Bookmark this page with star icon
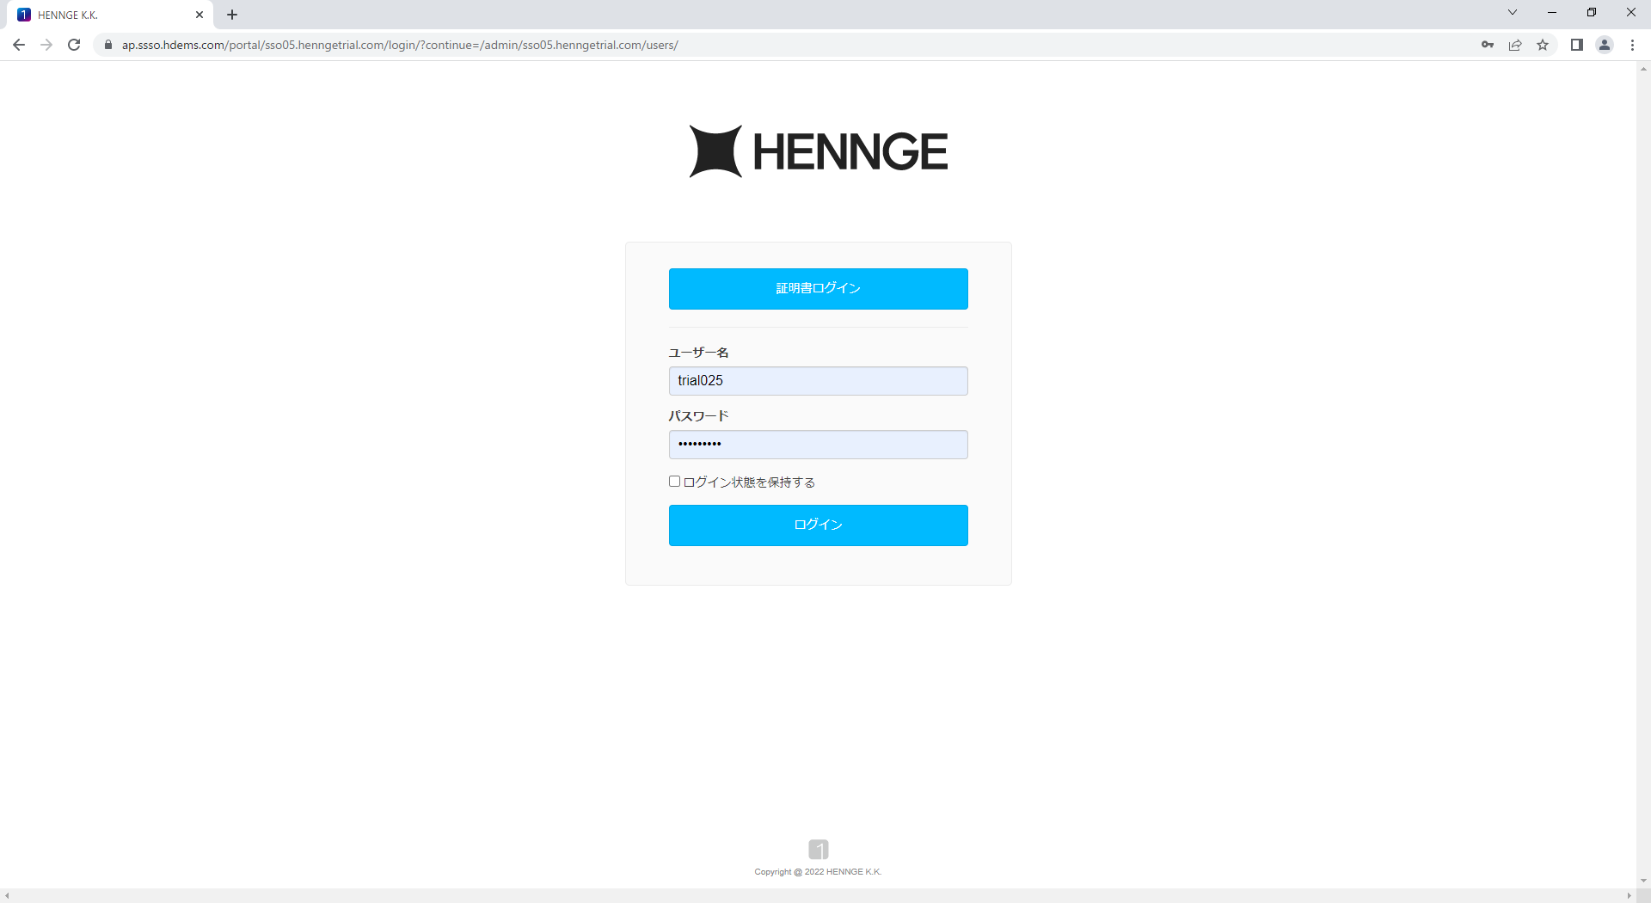The height and width of the screenshot is (903, 1651). [1543, 45]
